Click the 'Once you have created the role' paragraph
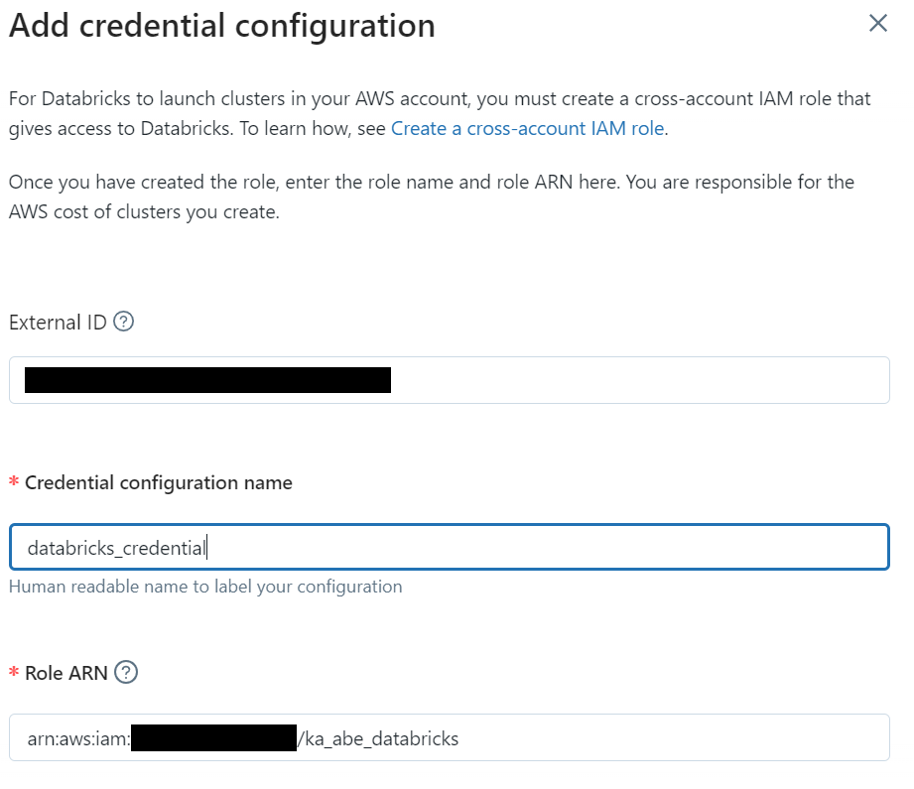This screenshot has width=914, height=789. (x=432, y=197)
